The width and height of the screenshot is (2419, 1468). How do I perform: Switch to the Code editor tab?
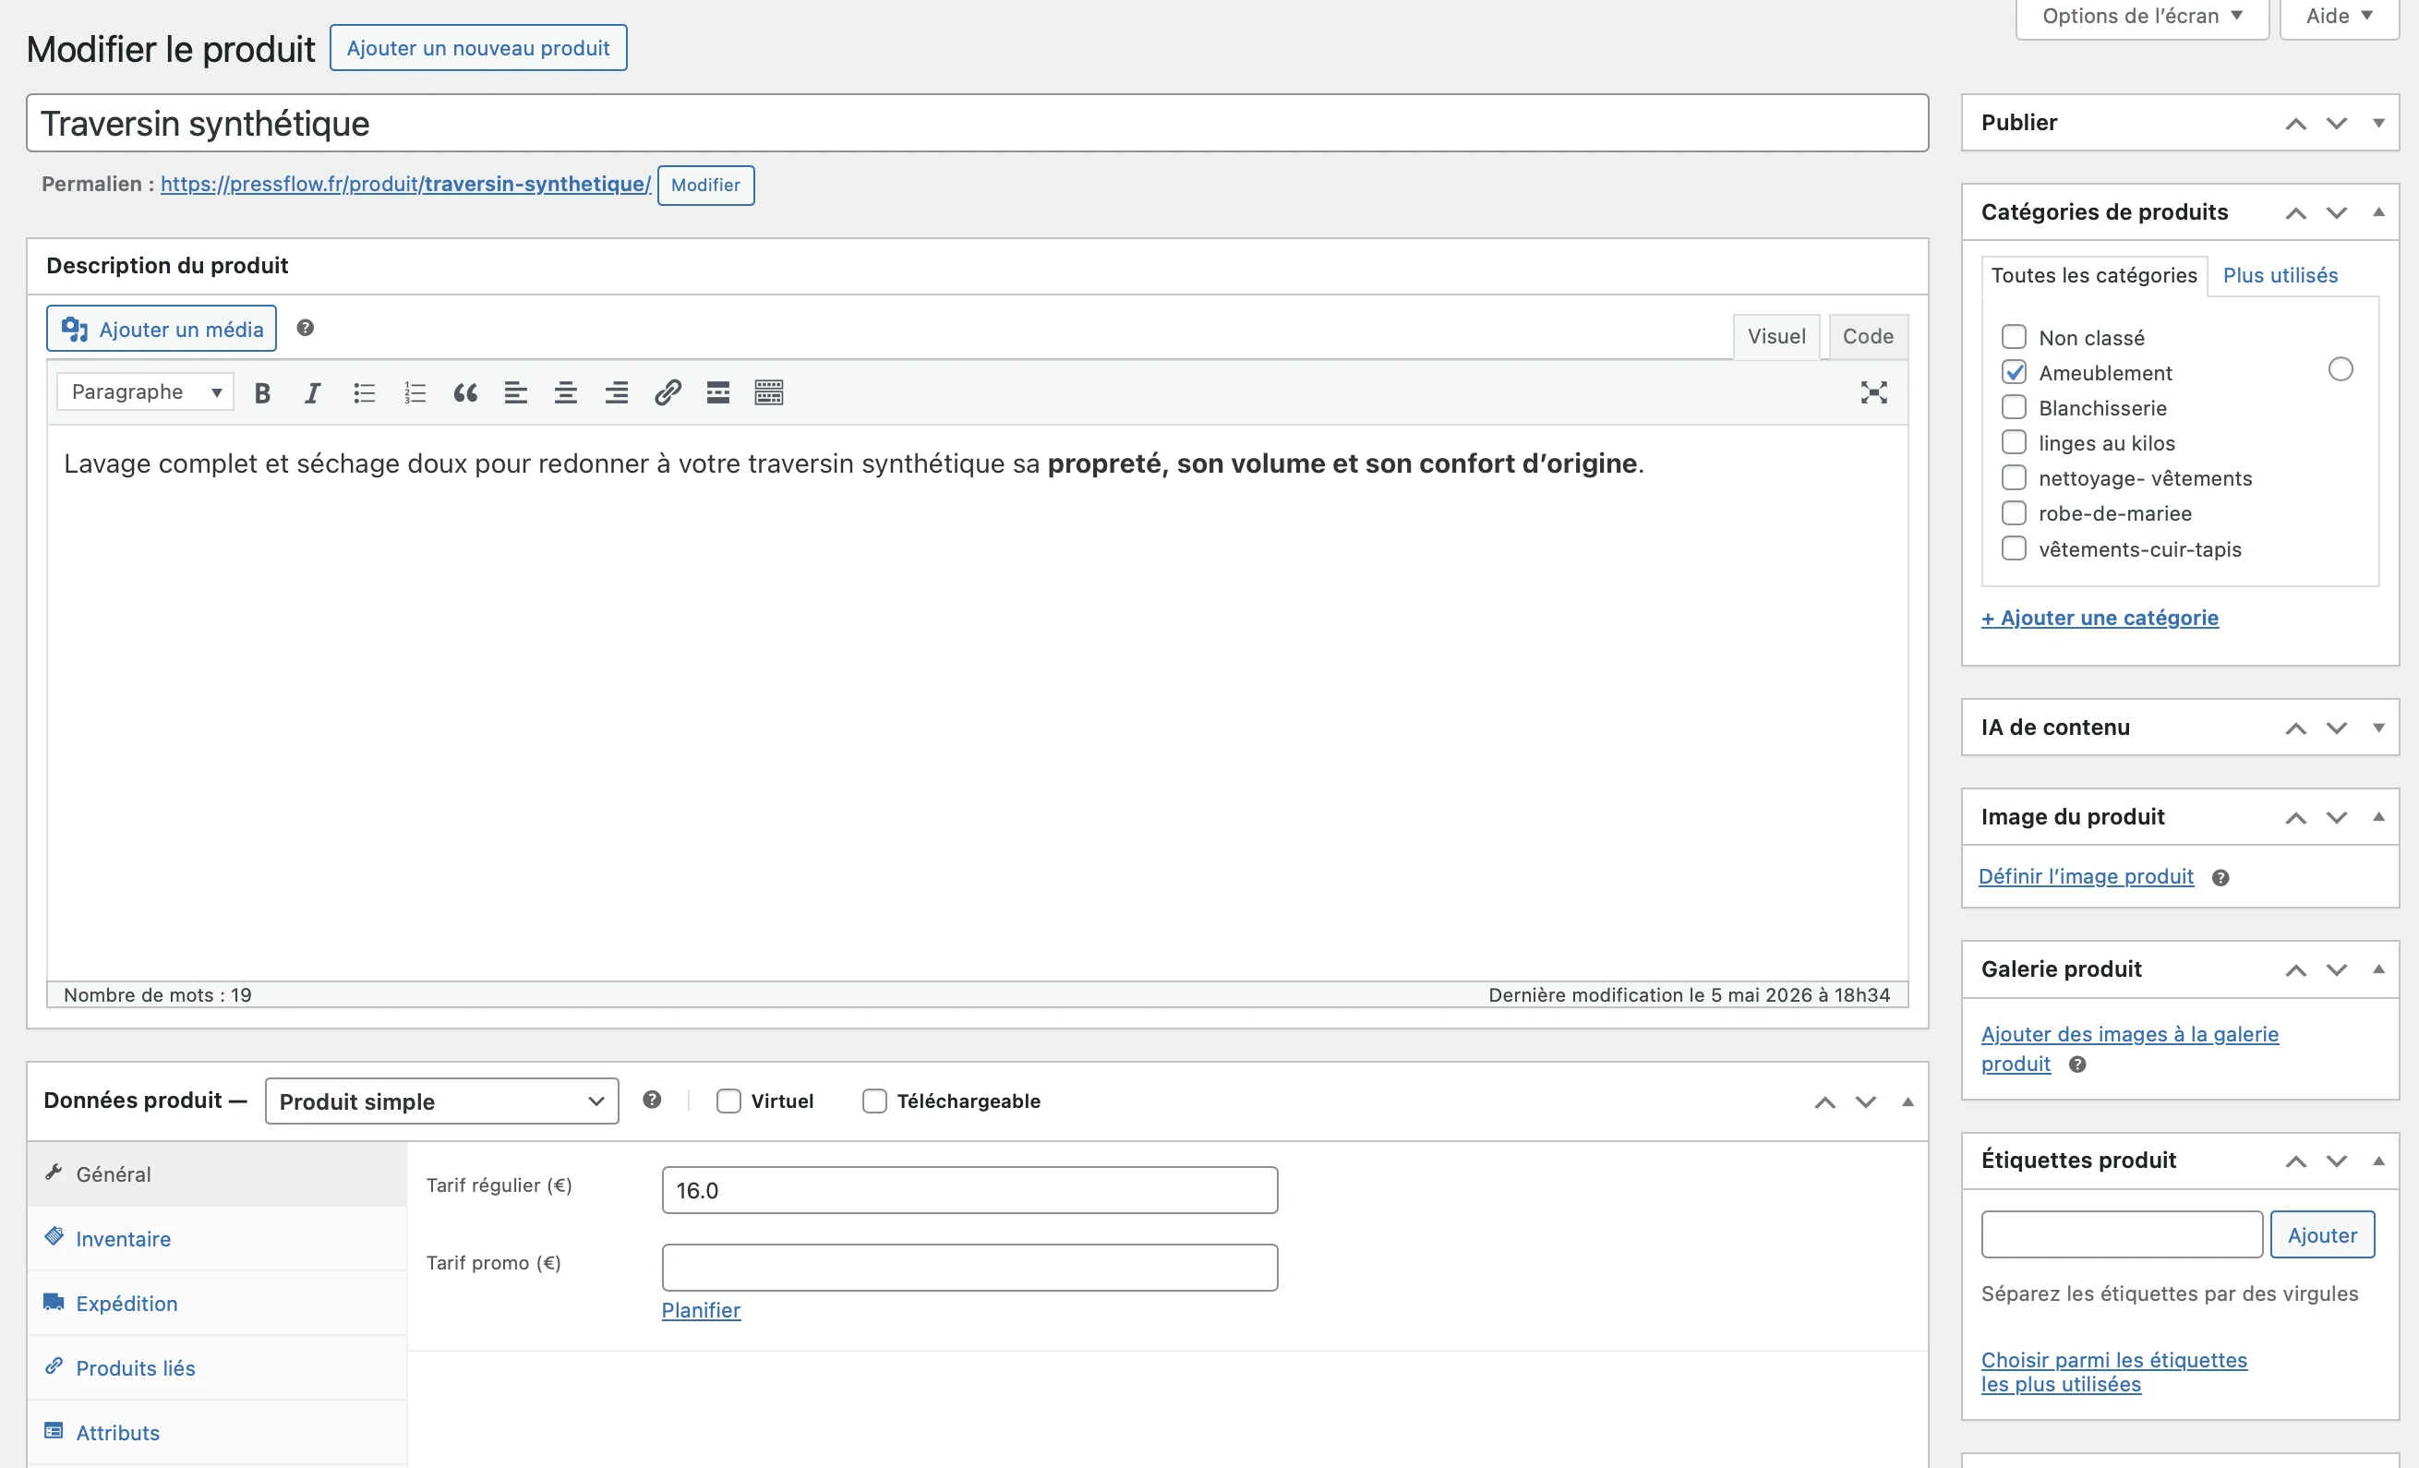[1867, 337]
